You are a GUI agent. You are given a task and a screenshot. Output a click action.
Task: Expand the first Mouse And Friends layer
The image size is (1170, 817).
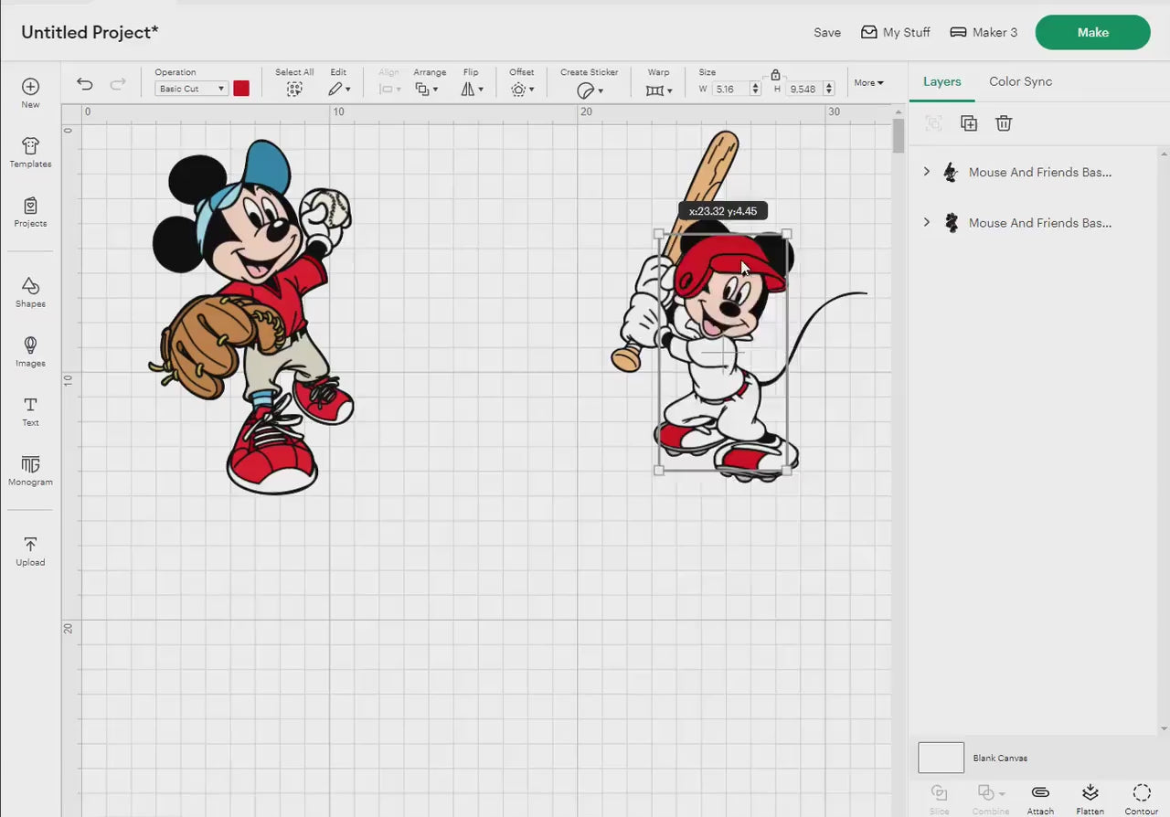coord(926,172)
